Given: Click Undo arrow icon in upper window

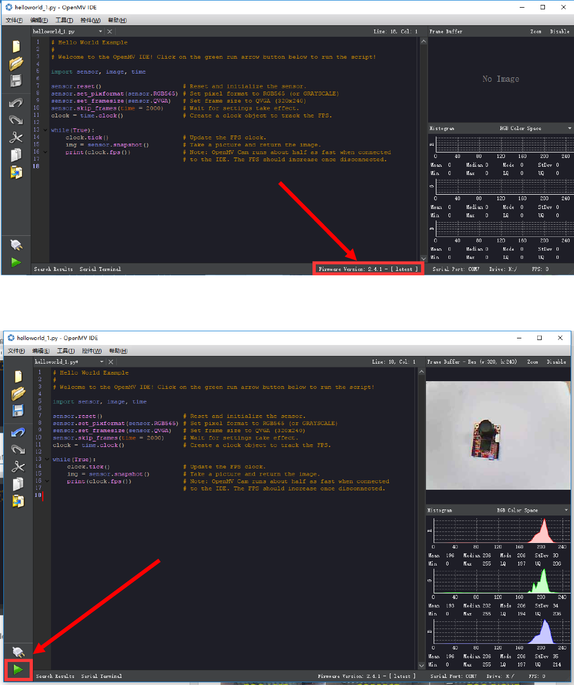Looking at the screenshot, I should tap(16, 103).
